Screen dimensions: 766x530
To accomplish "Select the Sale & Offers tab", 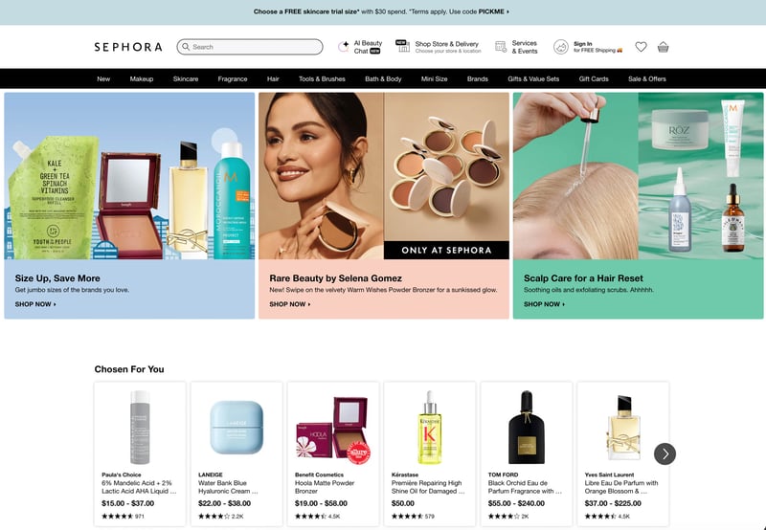I will (x=647, y=78).
